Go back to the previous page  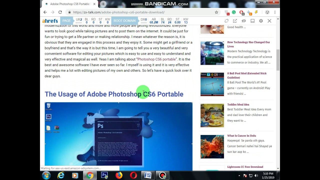point(45,12)
